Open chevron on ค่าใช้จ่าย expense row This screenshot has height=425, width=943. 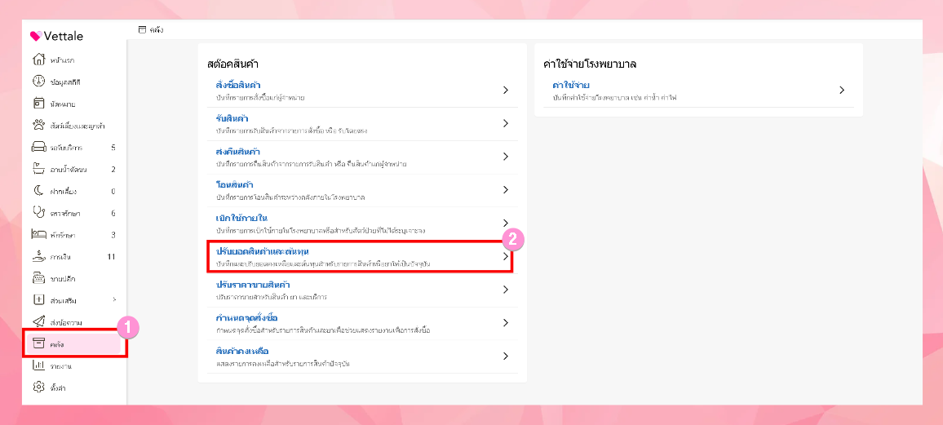point(842,91)
